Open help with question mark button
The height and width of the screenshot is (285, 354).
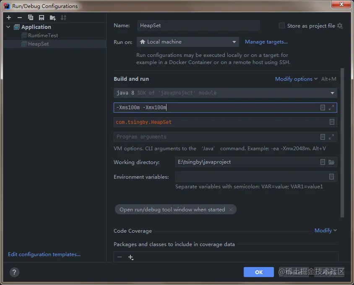14,272
